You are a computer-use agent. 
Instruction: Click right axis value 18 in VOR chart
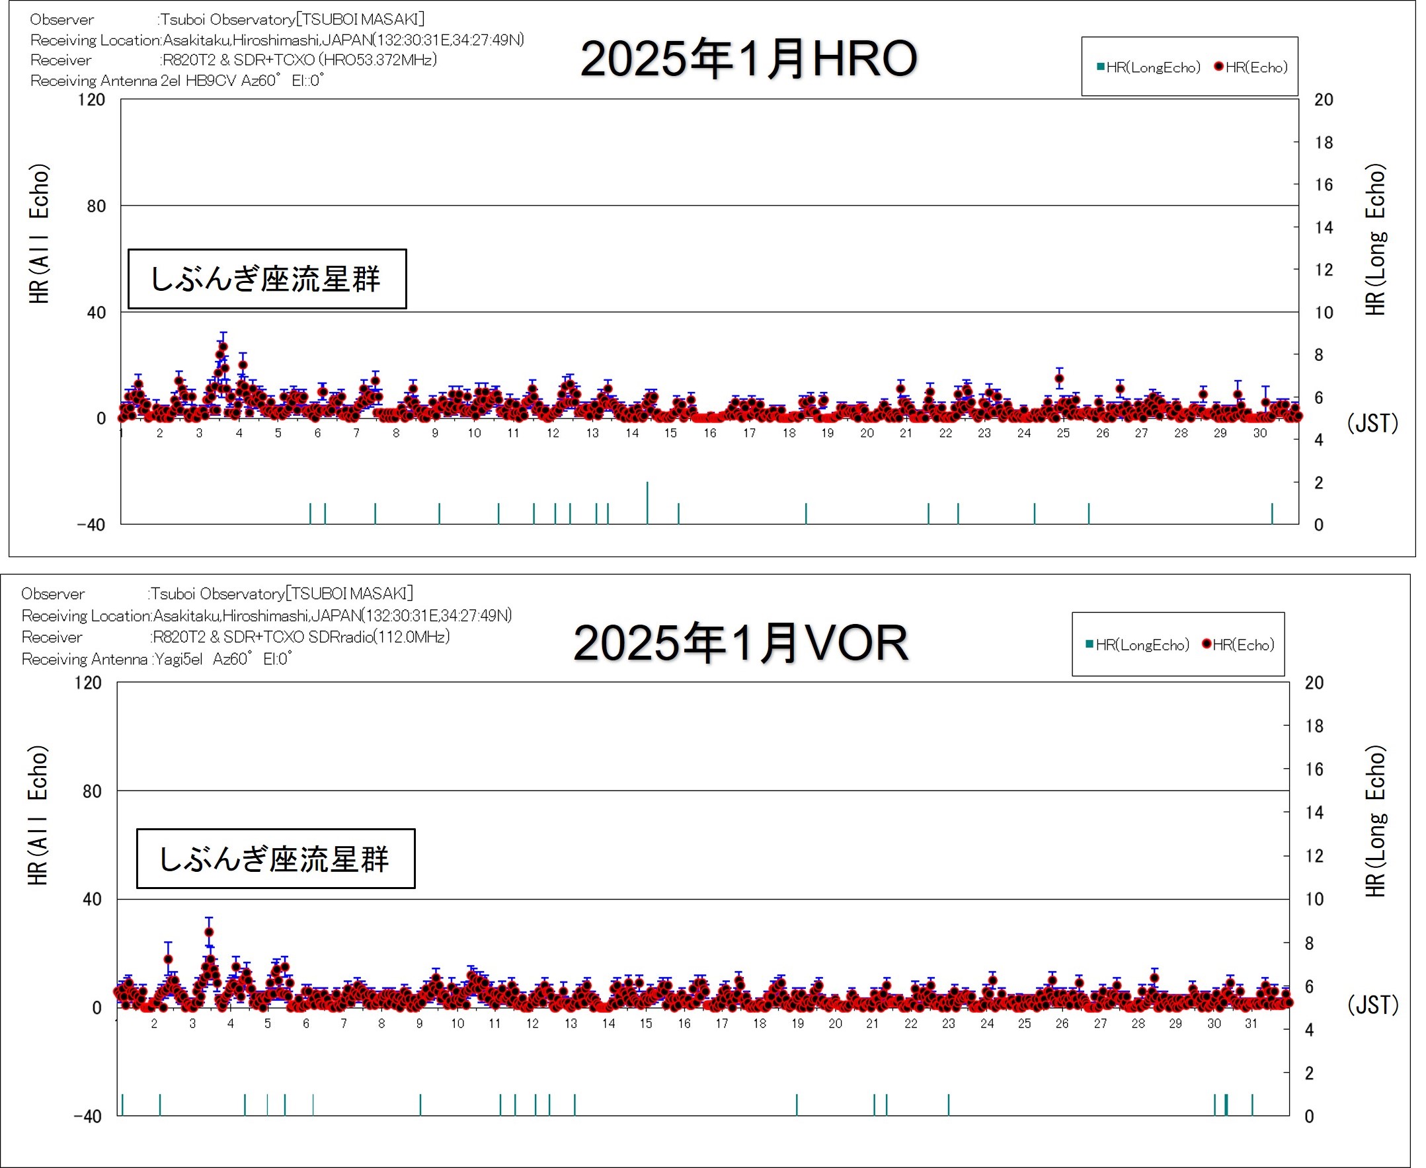coord(1314,726)
